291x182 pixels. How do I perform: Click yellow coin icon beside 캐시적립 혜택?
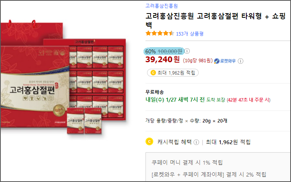[149, 142]
